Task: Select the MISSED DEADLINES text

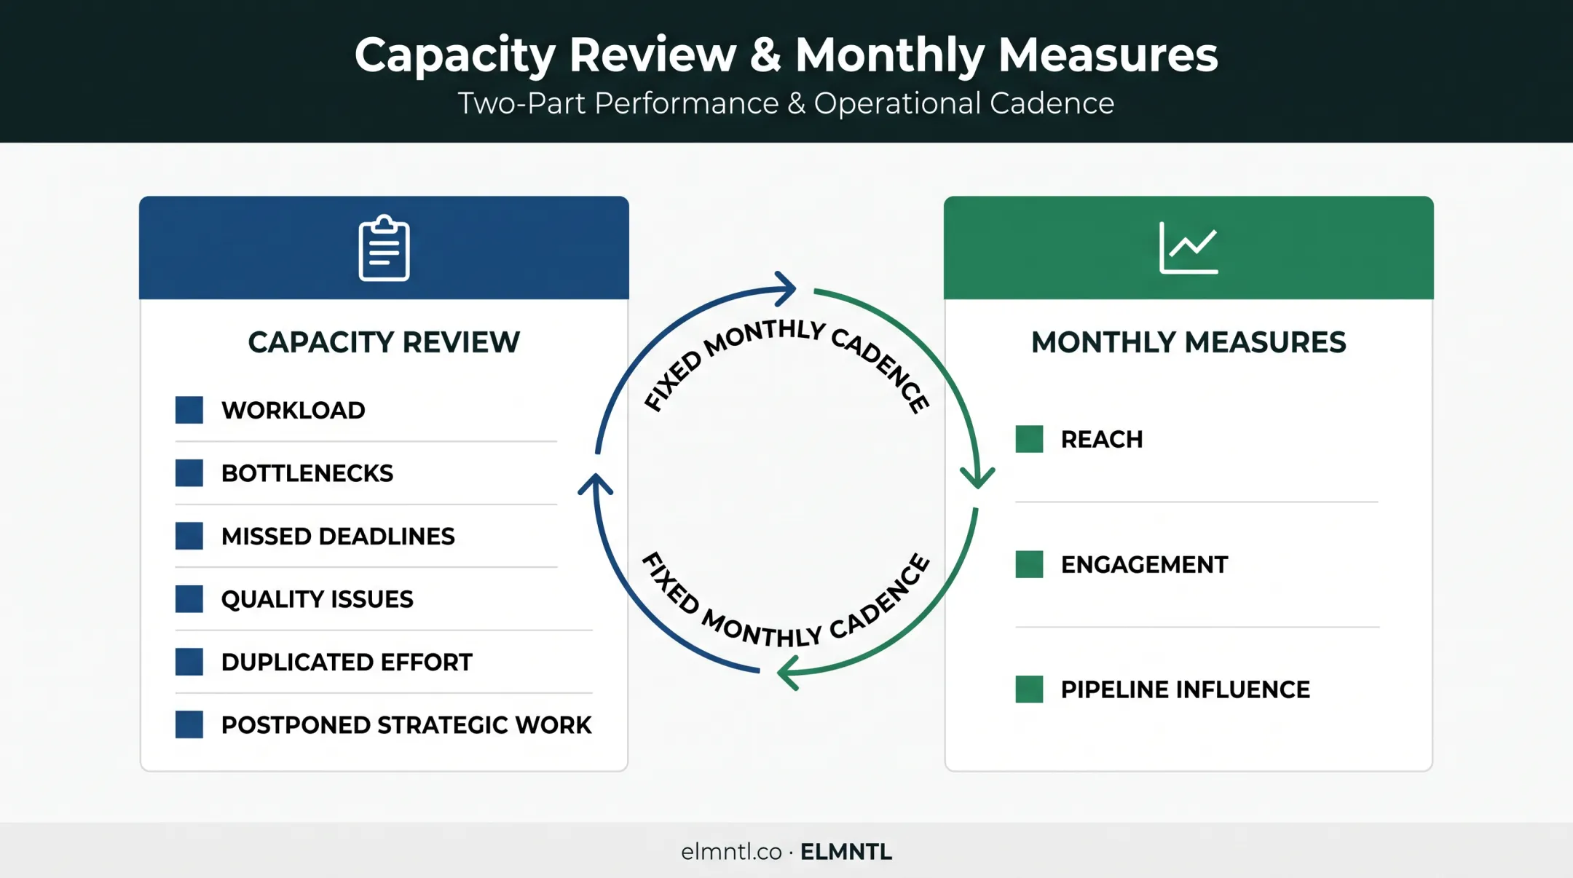Action: (338, 537)
